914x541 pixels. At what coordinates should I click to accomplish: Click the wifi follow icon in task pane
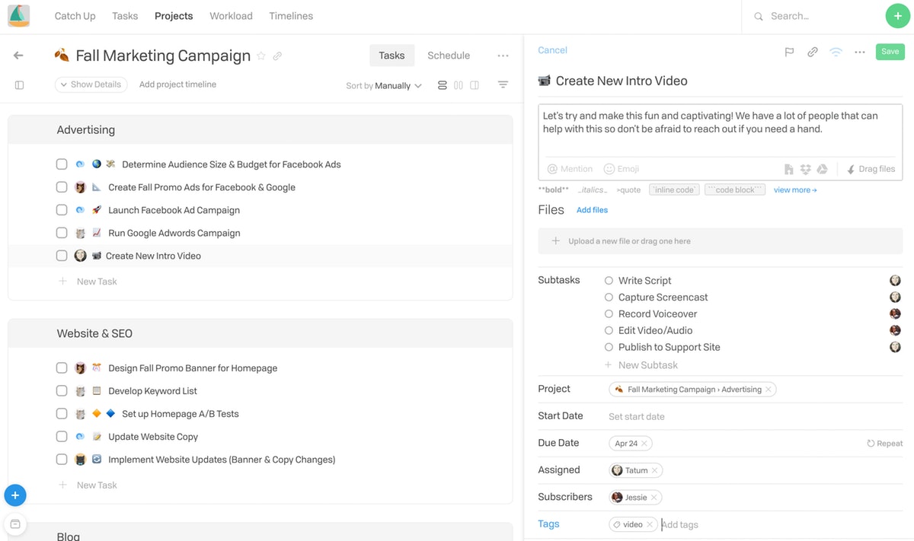click(x=836, y=52)
